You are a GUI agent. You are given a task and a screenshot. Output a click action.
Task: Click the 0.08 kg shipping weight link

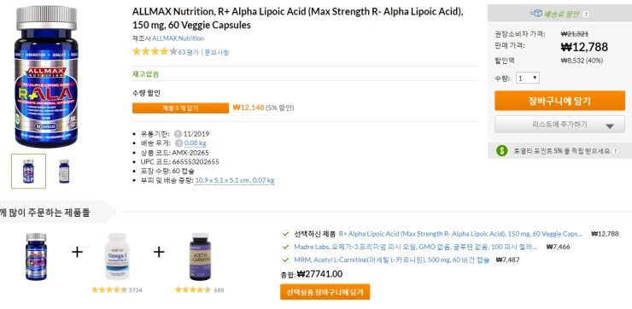click(x=195, y=143)
